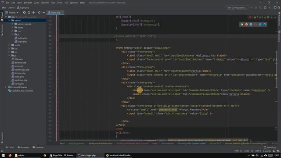Switch to the Page Title - SB Admin taskbar window
This screenshot has height=158, width=281.
pyautogui.click(x=62, y=155)
